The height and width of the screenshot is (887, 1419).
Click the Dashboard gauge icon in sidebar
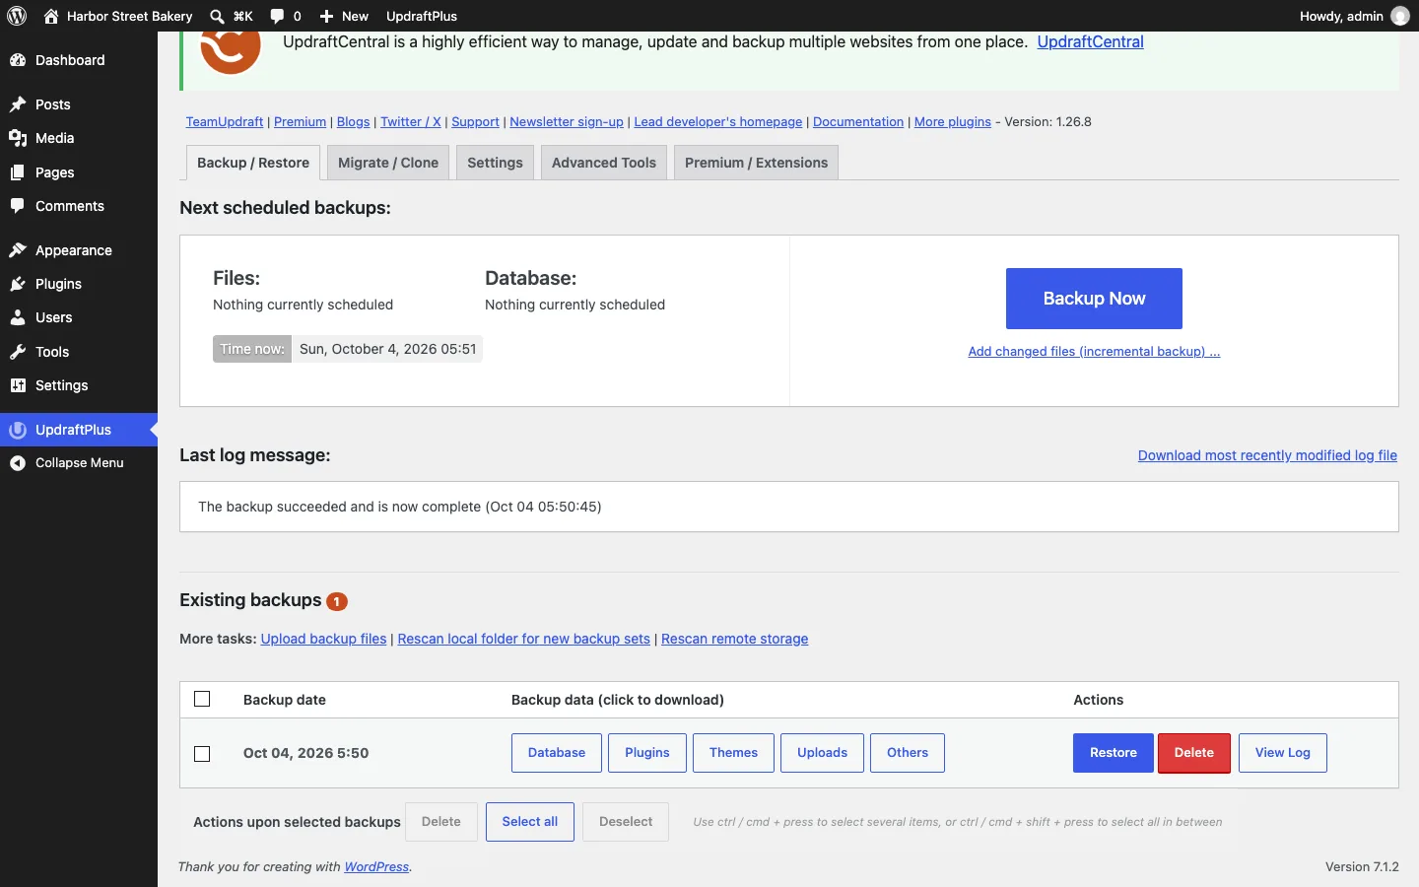coord(18,60)
